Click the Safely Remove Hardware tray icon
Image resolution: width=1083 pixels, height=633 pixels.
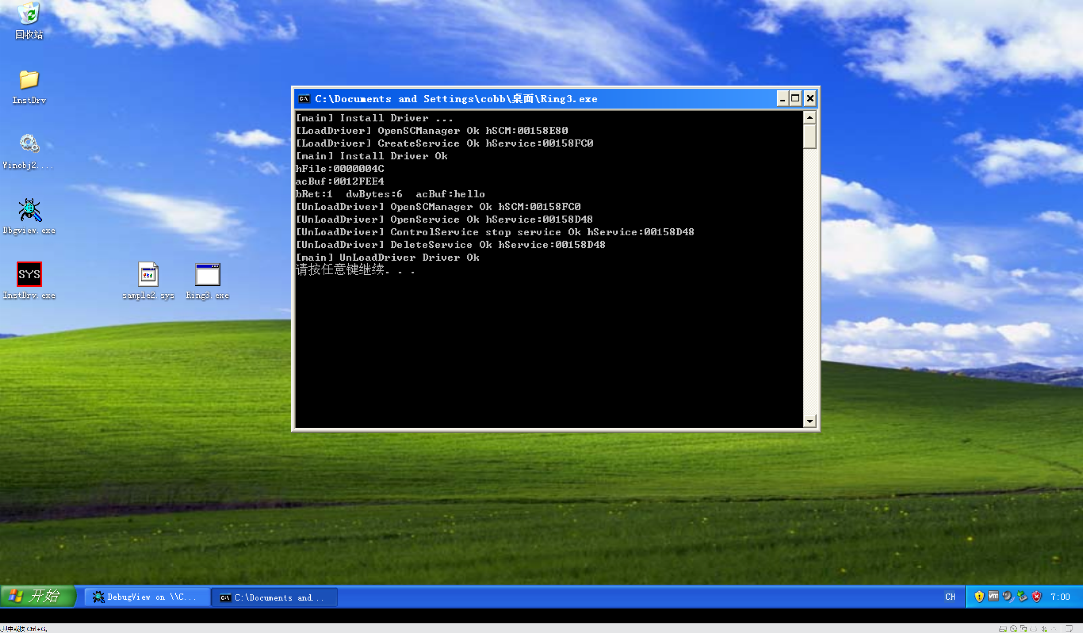pyautogui.click(x=1022, y=596)
